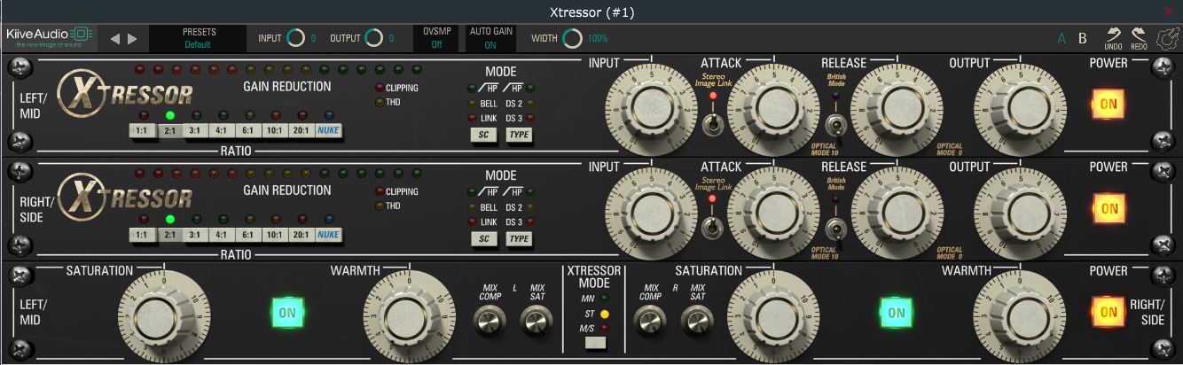
Task: Select 4:1 ratio on Left/Mid channel
Action: [222, 130]
